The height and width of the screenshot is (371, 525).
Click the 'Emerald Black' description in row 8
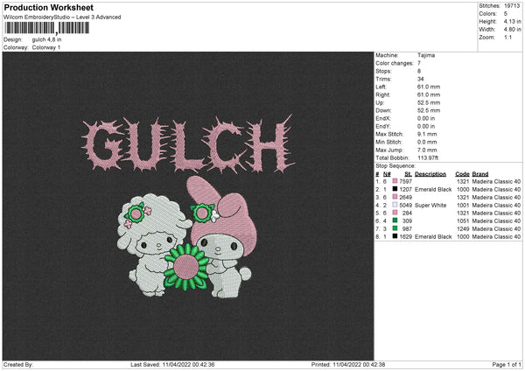tap(433, 237)
